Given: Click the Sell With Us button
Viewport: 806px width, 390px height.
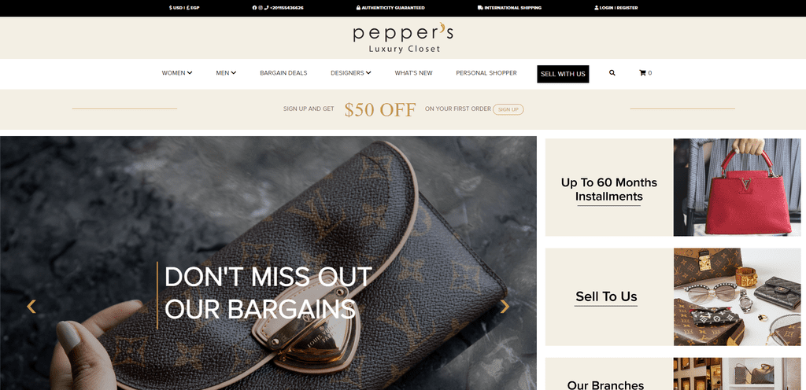Looking at the screenshot, I should pyautogui.click(x=563, y=74).
